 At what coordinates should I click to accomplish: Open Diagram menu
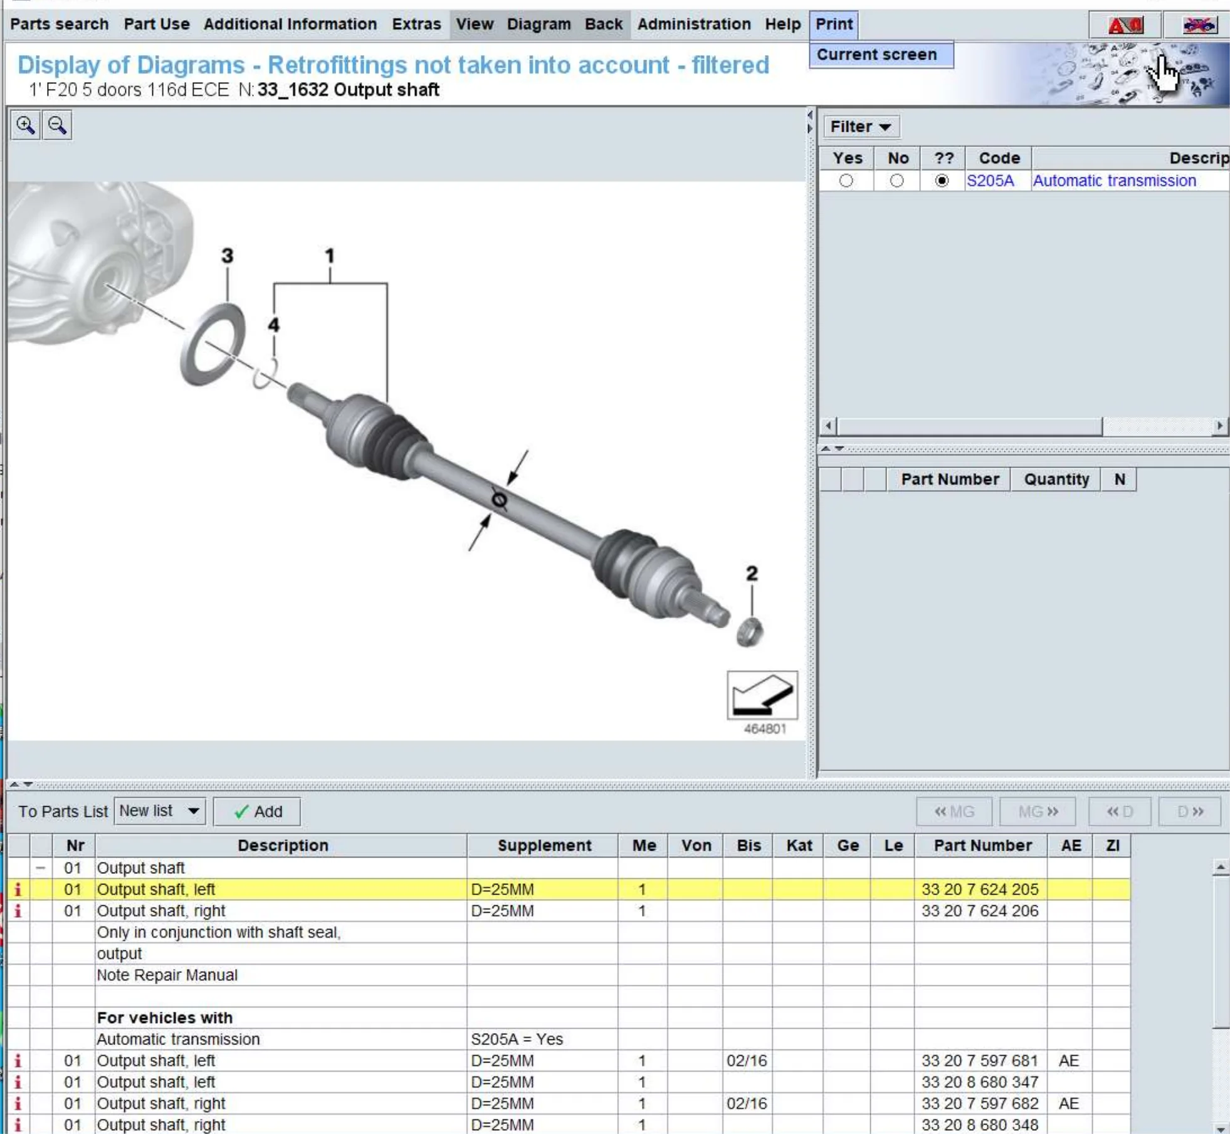coord(539,24)
